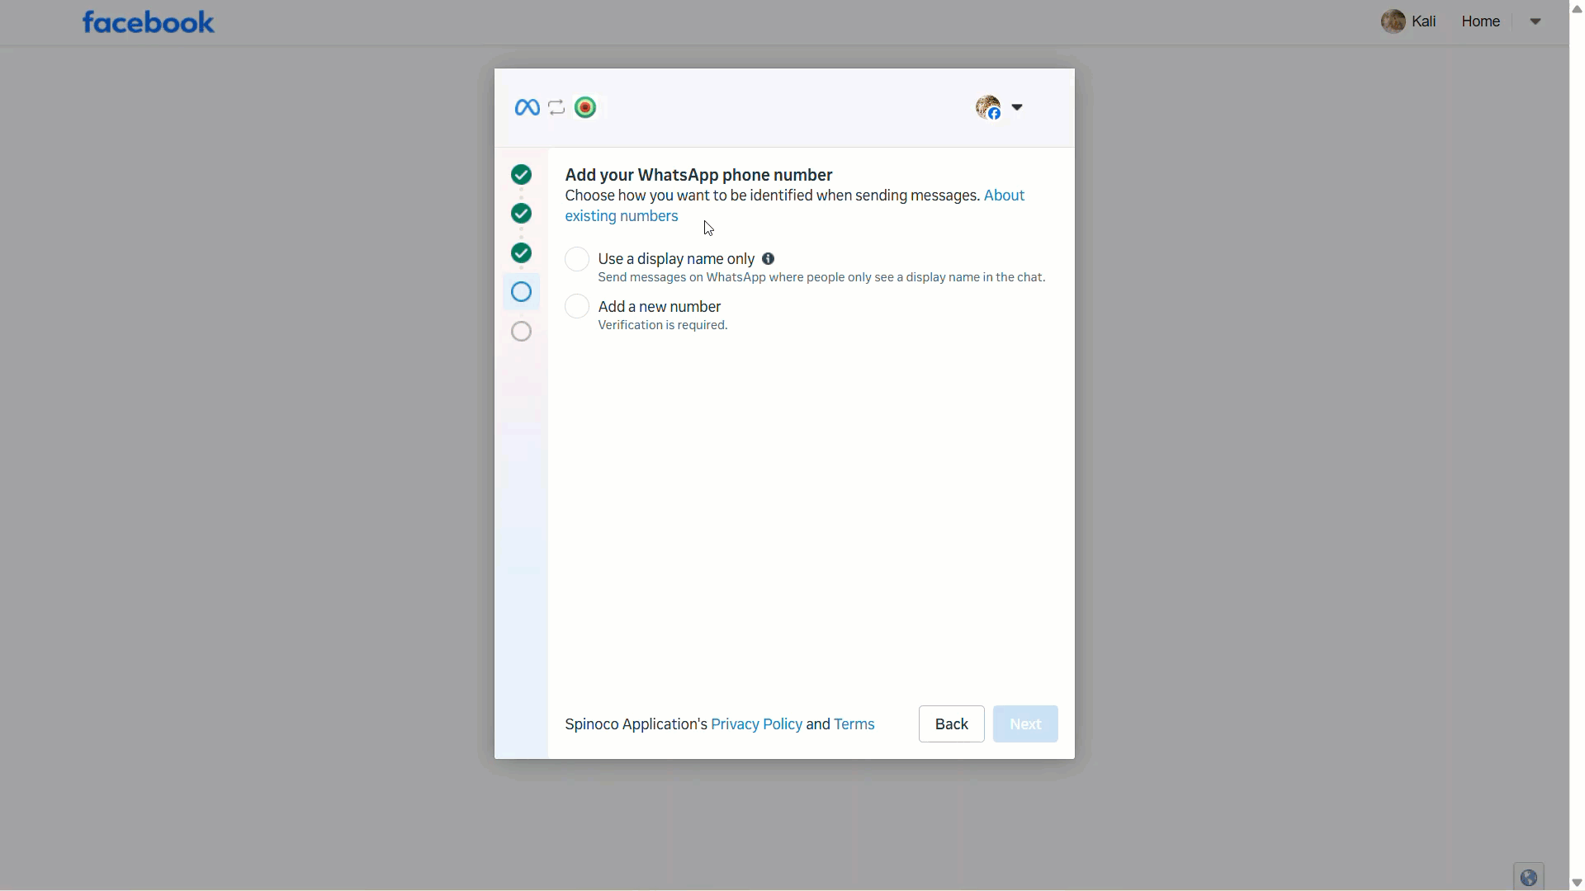This screenshot has height=891, width=1585.
Task: Click the third completed step checkmark
Action: tap(521, 252)
